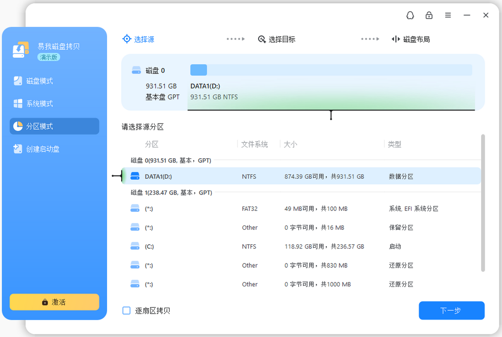Switch to 磁盘模式 in sidebar
This screenshot has width=502, height=337.
[54, 81]
